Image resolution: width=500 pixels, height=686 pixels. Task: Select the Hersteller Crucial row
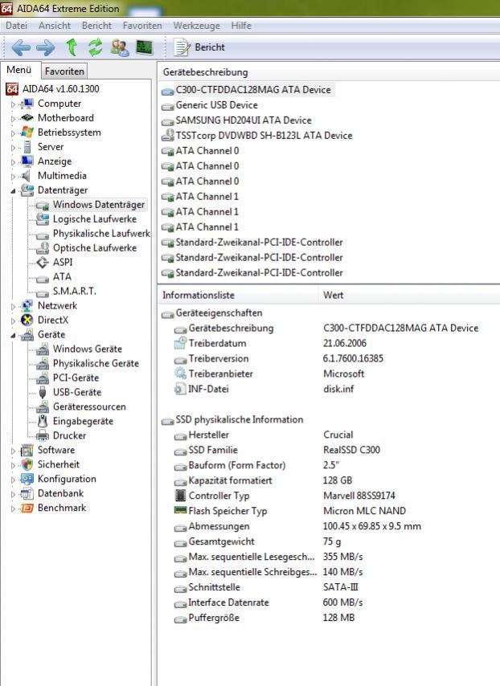click(x=264, y=435)
